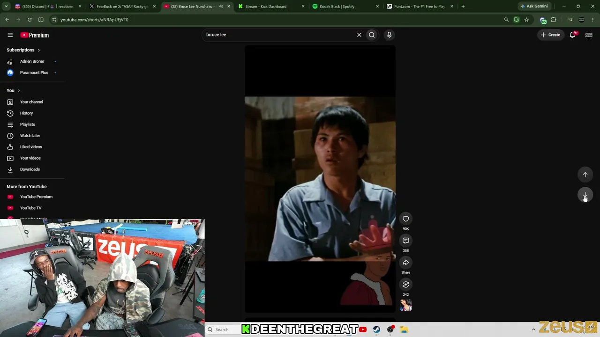Open File Explorer from the taskbar
This screenshot has height=337, width=600.
tap(404, 330)
